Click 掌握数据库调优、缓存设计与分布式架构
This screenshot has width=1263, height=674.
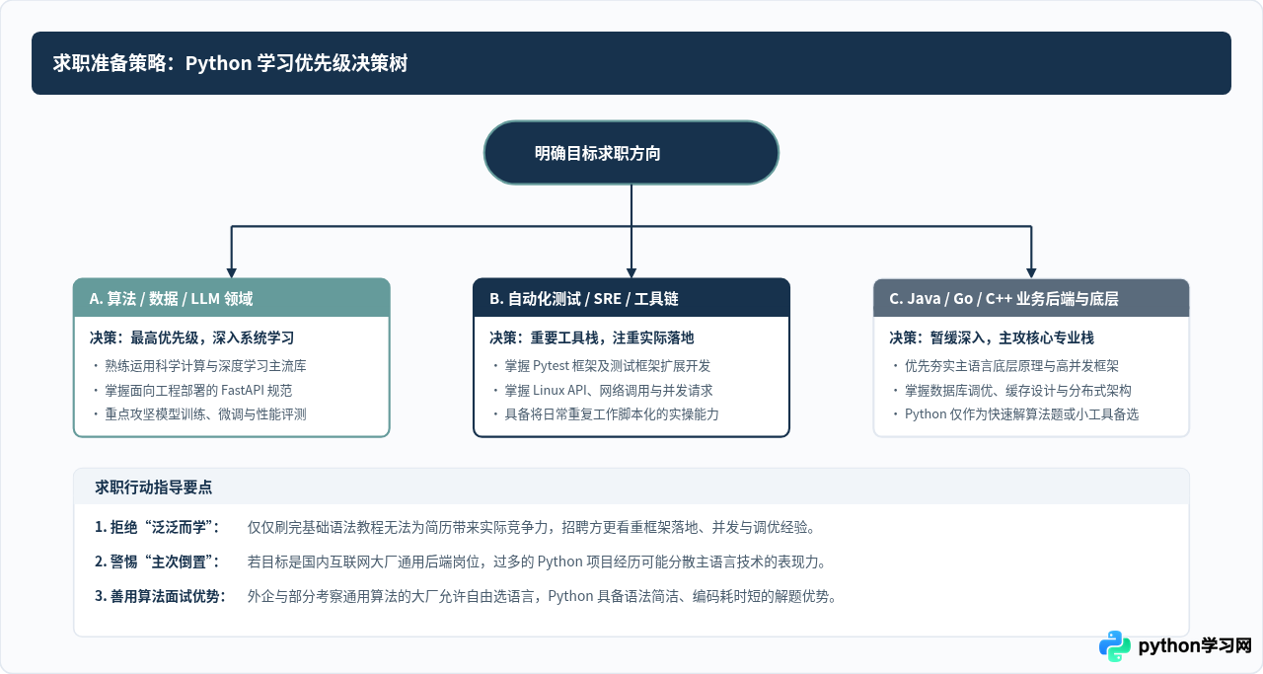tap(1017, 390)
